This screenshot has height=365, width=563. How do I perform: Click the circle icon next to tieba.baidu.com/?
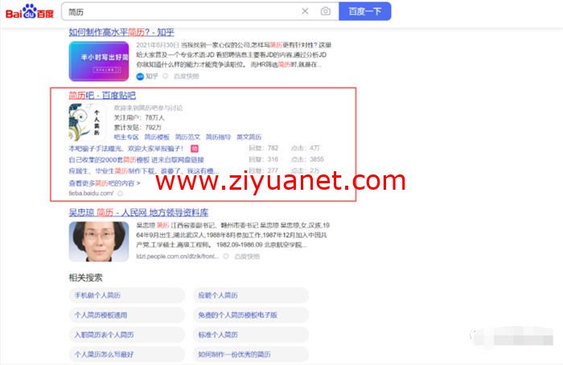coord(120,194)
